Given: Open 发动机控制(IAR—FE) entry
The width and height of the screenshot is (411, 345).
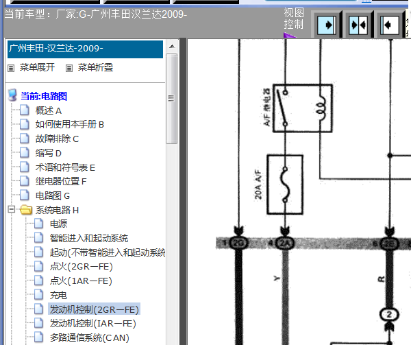Looking at the screenshot, I should click(92, 323).
